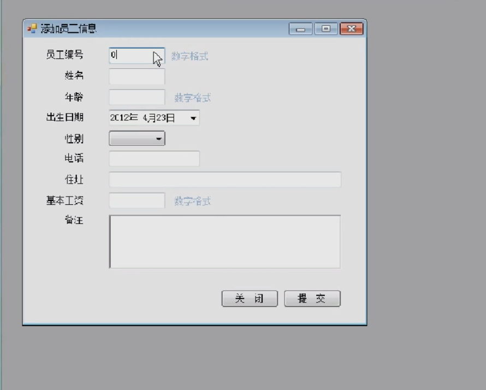Focus the address (住址) text box

pyautogui.click(x=225, y=180)
